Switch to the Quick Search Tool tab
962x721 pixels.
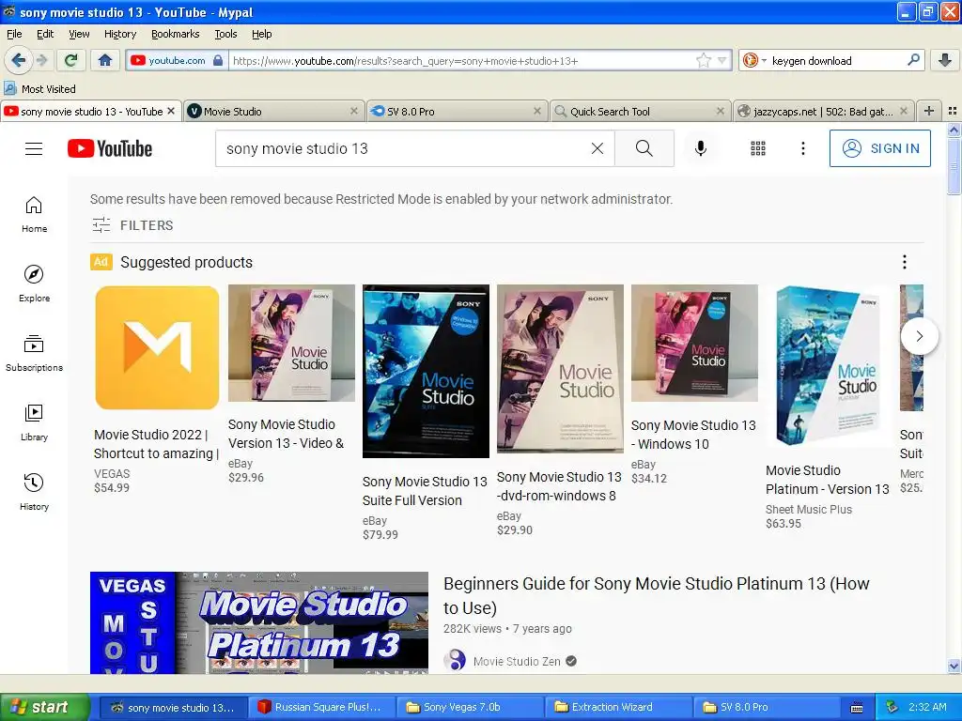639,112
